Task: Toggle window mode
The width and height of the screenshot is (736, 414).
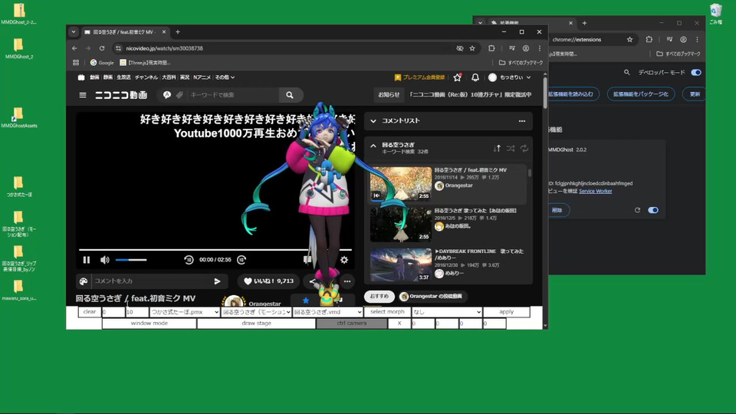Action: pos(149,324)
